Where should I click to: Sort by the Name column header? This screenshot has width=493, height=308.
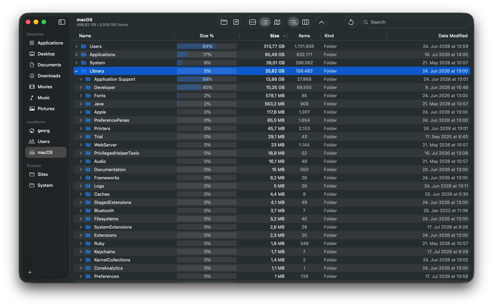85,36
